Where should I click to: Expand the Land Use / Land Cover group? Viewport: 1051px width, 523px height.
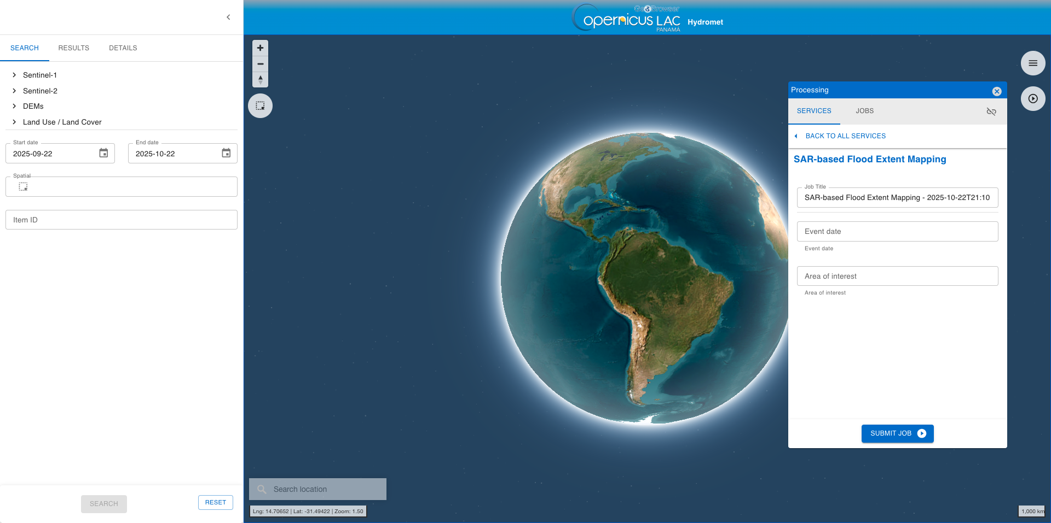point(15,122)
